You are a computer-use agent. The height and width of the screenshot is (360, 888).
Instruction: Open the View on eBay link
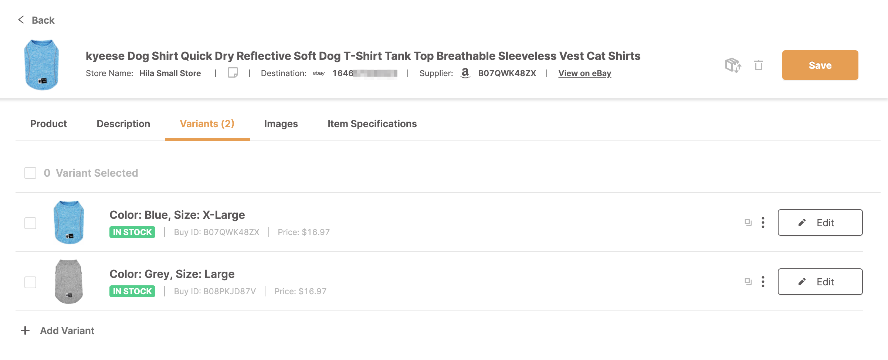(x=585, y=73)
